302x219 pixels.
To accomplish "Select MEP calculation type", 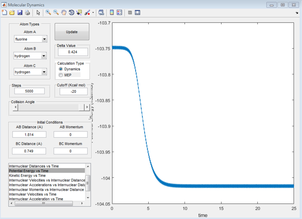I will [61, 75].
